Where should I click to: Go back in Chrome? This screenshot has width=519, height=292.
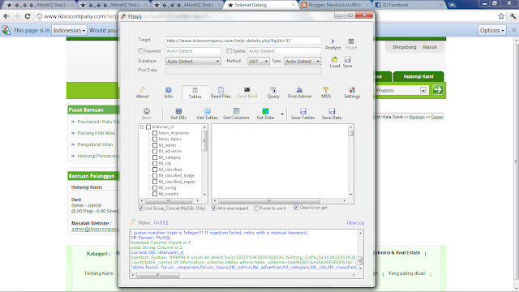coord(6,16)
